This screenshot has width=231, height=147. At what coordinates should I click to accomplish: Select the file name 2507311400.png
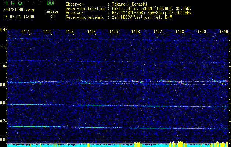(x=19, y=10)
